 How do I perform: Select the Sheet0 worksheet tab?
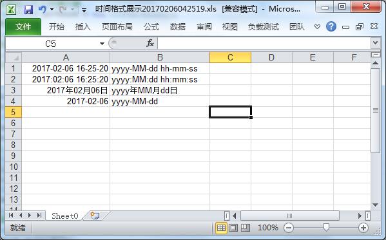[x=65, y=216]
